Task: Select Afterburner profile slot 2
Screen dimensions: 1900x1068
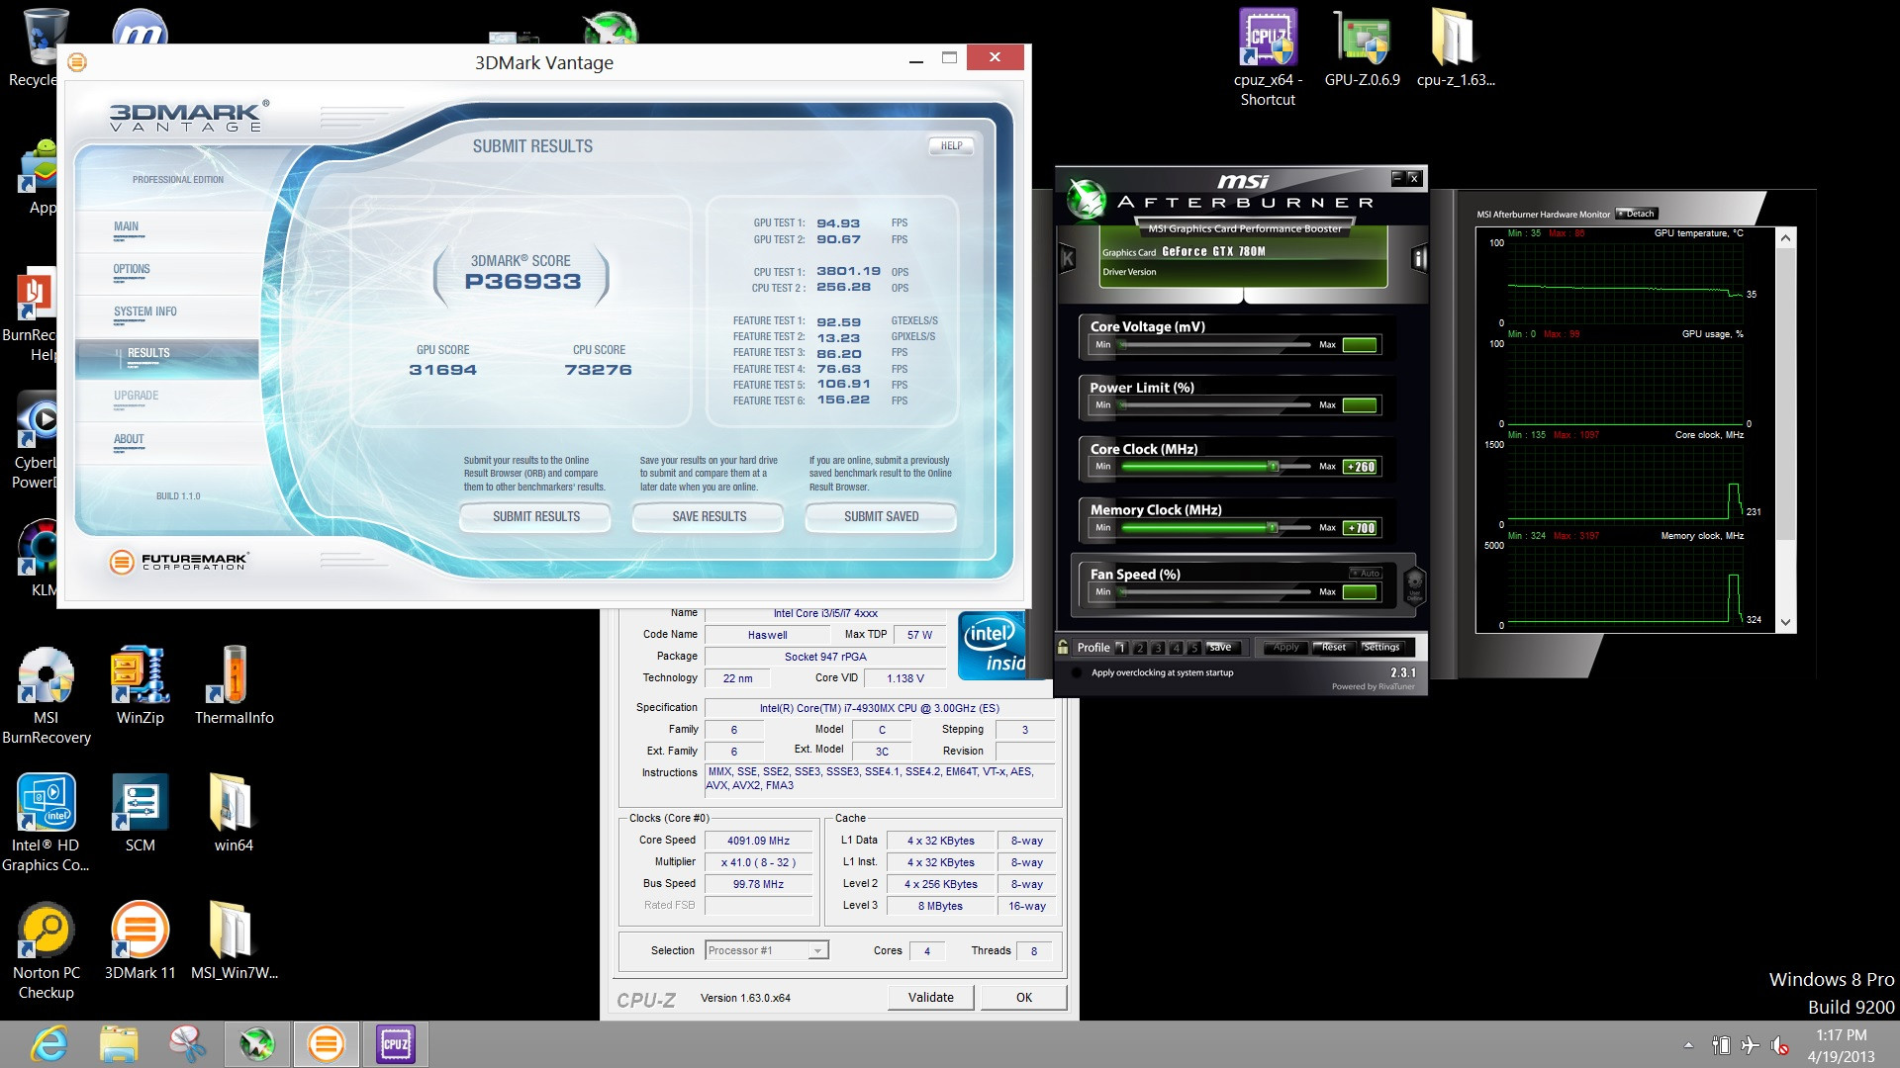Action: click(1140, 648)
